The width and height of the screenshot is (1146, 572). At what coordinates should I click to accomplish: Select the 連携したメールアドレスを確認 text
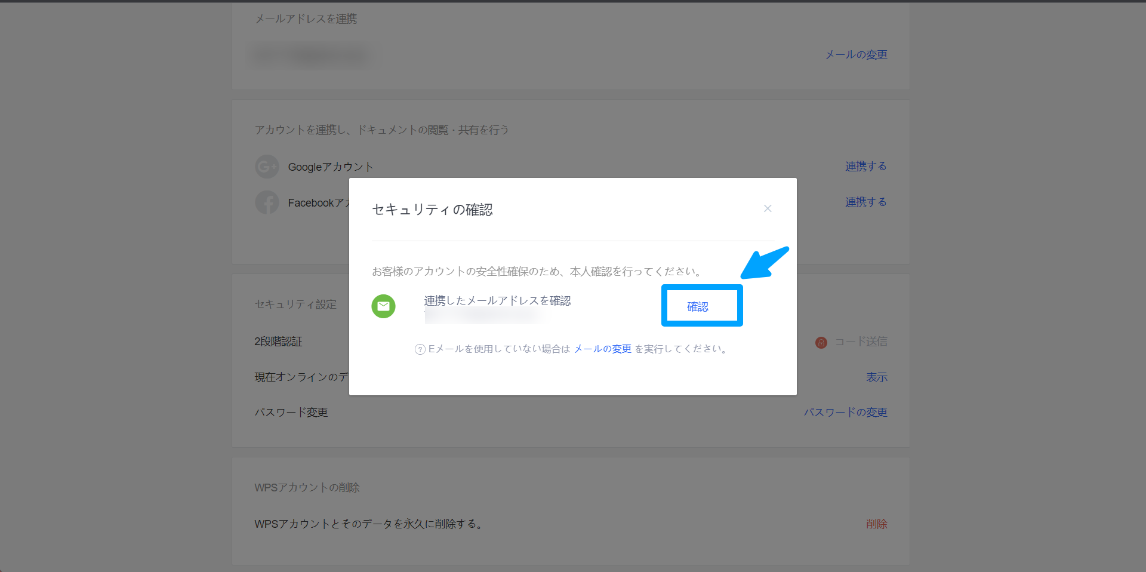(x=497, y=300)
